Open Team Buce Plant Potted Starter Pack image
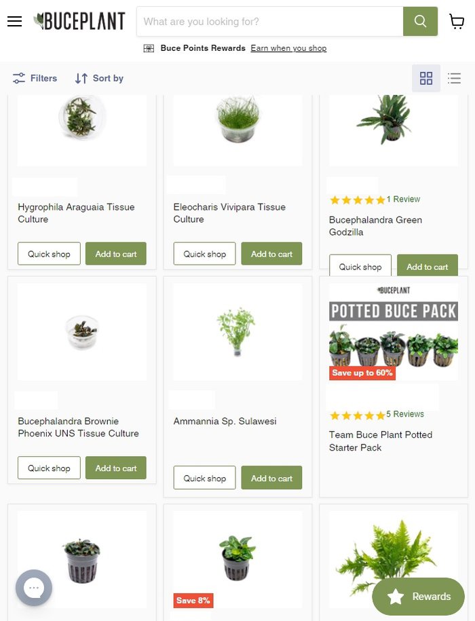Viewport: 475px width, 621px height. (394, 332)
